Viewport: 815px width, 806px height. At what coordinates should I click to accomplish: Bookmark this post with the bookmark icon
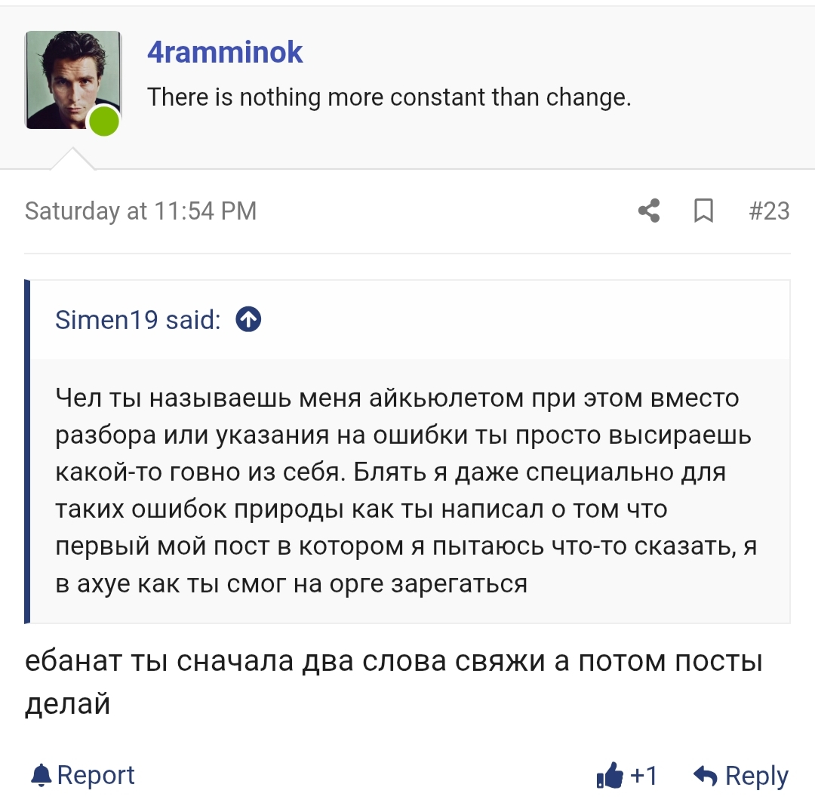[703, 211]
